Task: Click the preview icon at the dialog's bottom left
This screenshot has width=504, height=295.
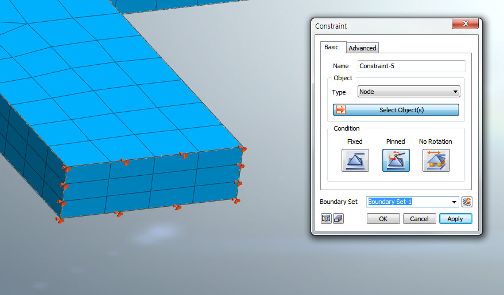Action: pyautogui.click(x=326, y=219)
